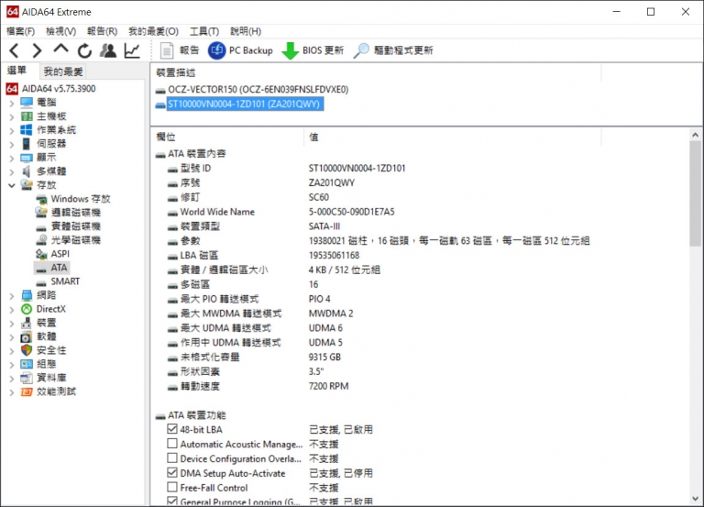Open PC Backup from the toolbar

(x=240, y=50)
